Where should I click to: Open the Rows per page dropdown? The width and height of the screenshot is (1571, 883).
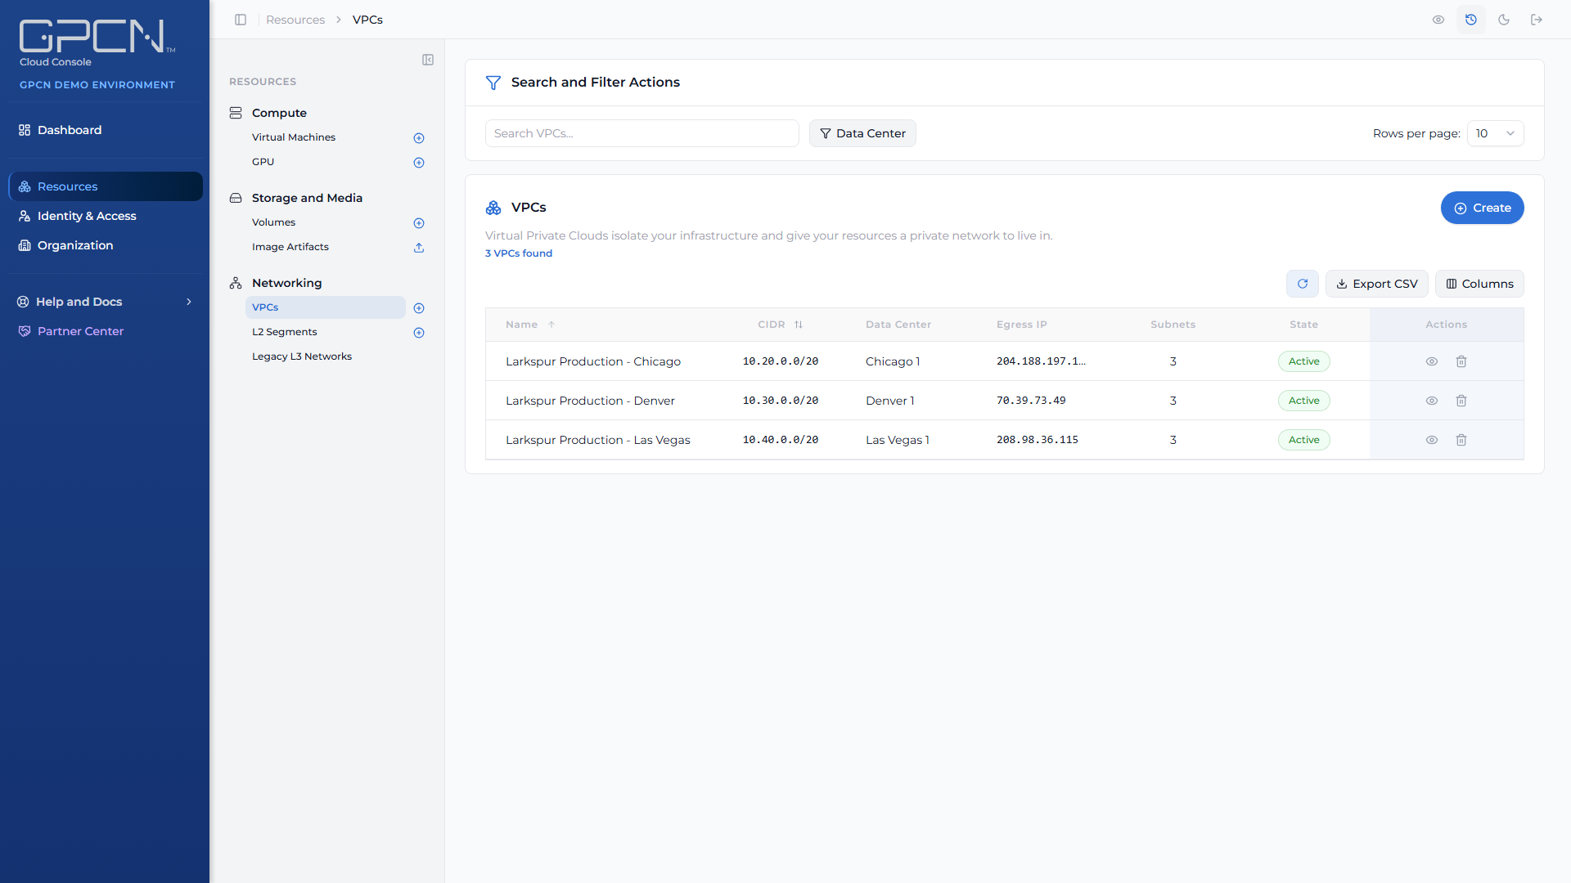pyautogui.click(x=1495, y=133)
